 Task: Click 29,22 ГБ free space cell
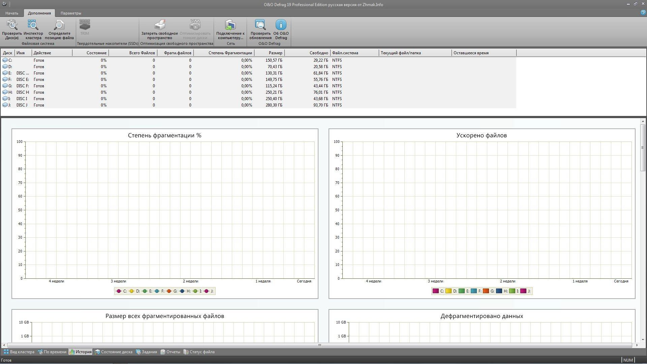tap(320, 60)
